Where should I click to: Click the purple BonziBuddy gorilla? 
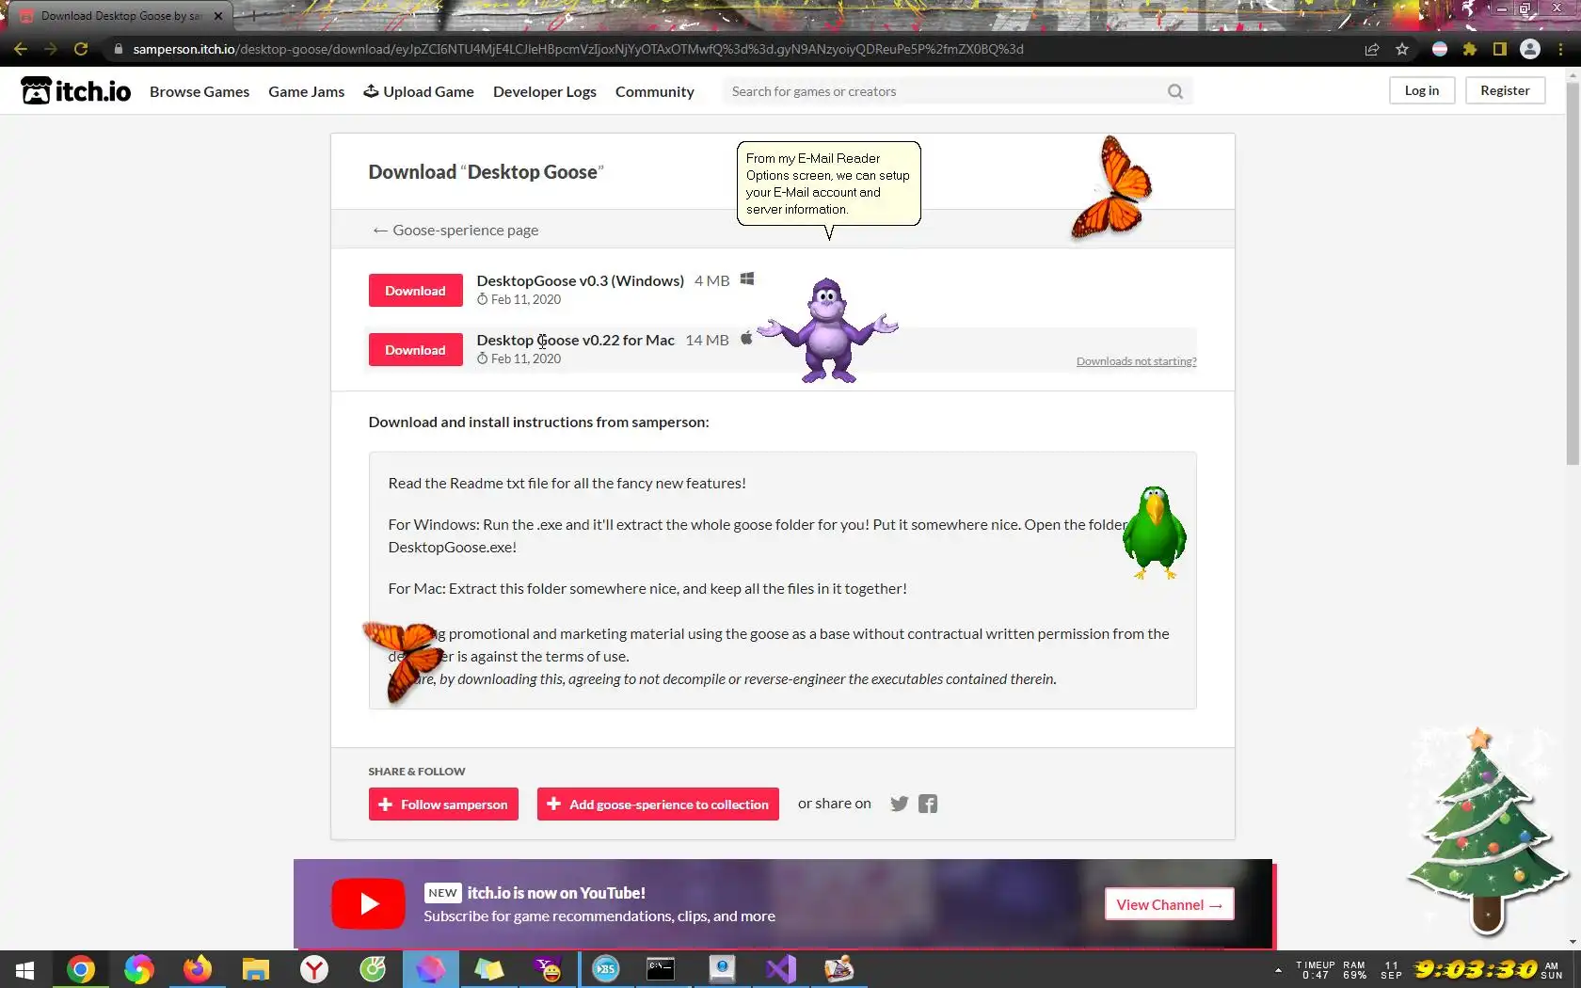(x=827, y=329)
